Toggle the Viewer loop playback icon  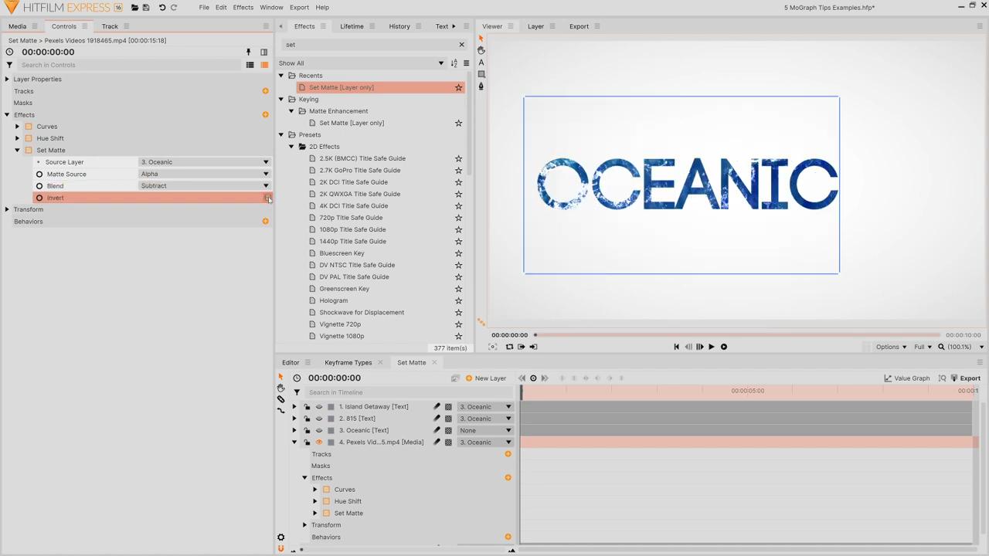[x=509, y=347]
